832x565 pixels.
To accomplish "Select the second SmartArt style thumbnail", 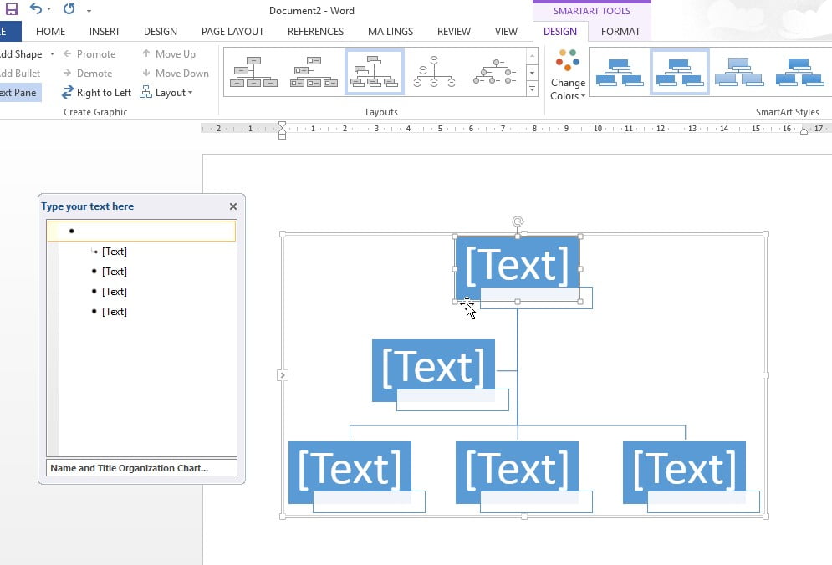I will (x=680, y=72).
